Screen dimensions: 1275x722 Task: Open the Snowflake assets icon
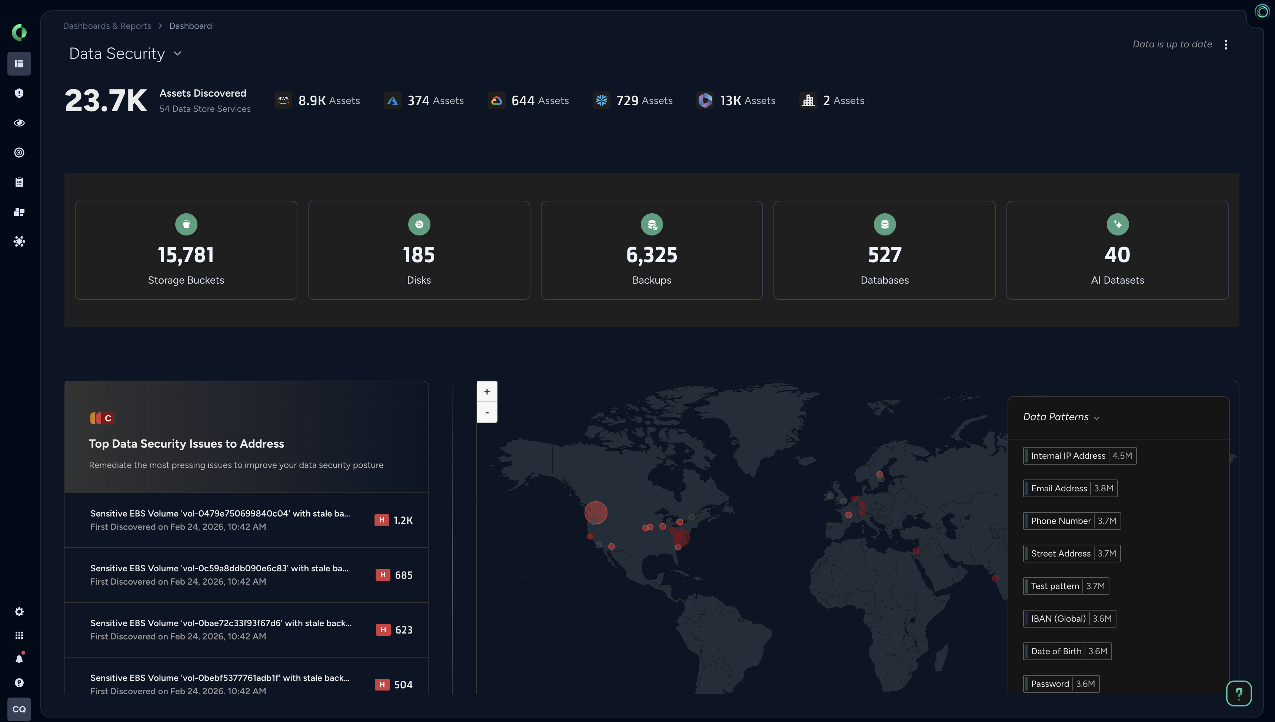pyautogui.click(x=601, y=100)
